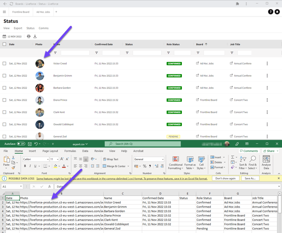
Task: Check the Clark Kent row checkbox
Action: pyautogui.click(x=4, y=112)
